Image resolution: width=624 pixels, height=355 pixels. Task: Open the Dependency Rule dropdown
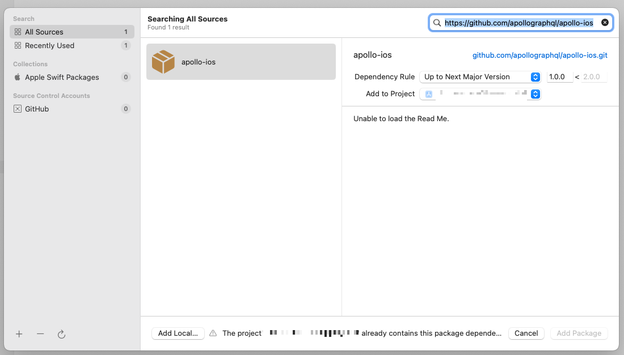480,76
